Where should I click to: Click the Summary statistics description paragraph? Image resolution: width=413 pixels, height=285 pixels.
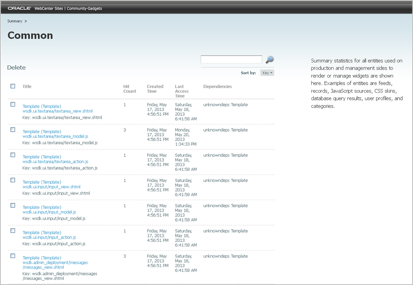click(357, 83)
